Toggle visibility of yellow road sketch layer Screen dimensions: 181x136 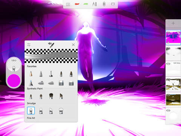pos(168,79)
